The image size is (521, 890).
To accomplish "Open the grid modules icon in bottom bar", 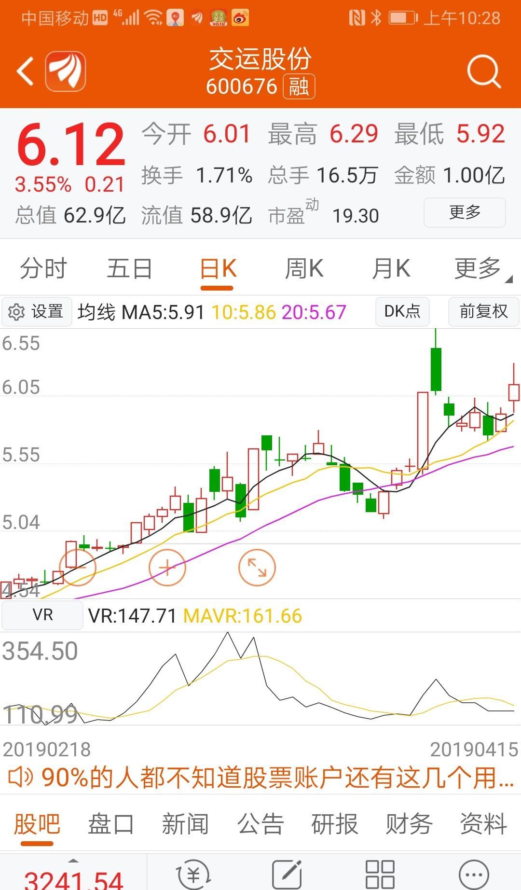I will pyautogui.click(x=380, y=874).
